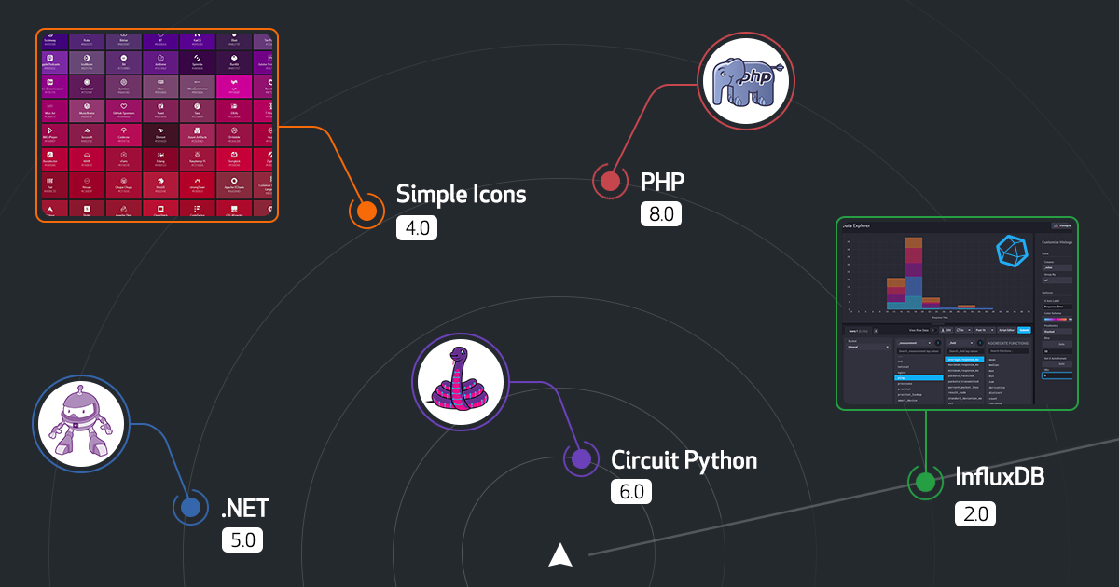Click the Color Scheme gradient swatch
The height and width of the screenshot is (587, 1119).
(x=1055, y=320)
